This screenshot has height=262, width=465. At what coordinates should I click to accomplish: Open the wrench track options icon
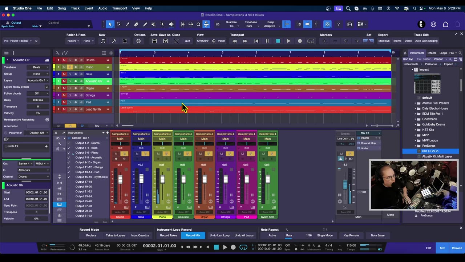point(57,53)
